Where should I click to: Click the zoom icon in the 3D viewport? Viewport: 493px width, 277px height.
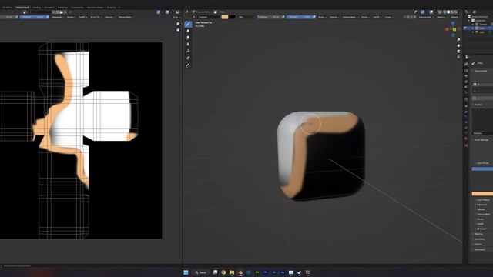[x=458, y=39]
